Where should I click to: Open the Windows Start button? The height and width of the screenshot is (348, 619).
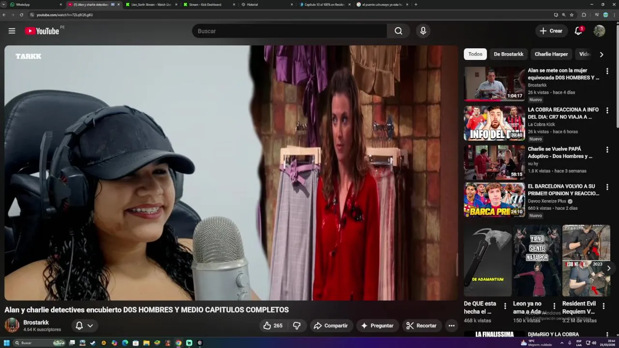pos(7,343)
